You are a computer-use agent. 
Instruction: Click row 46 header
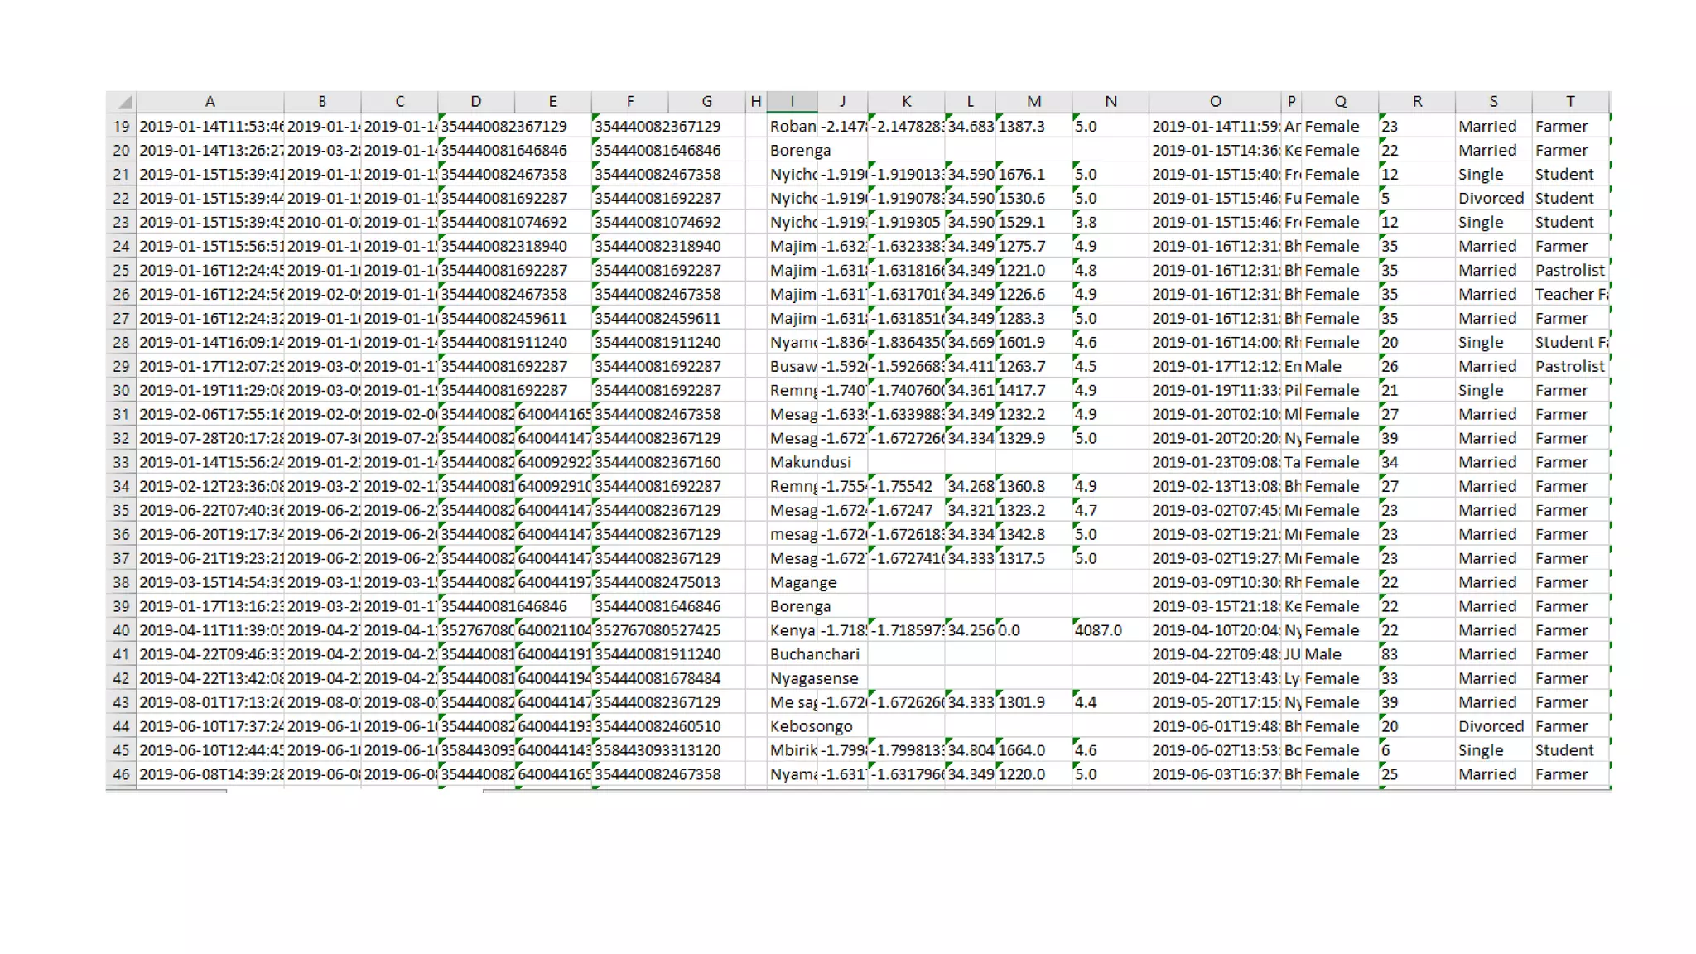[122, 775]
